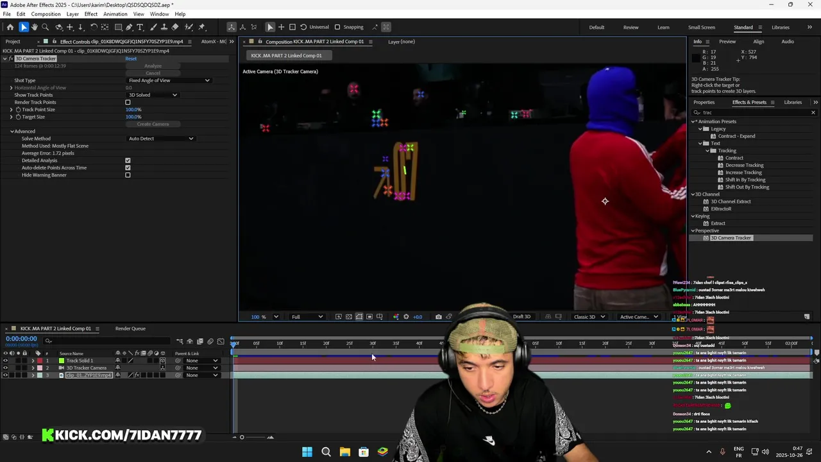Select the Rectangle shape tool
The height and width of the screenshot is (462, 821).
[119, 27]
